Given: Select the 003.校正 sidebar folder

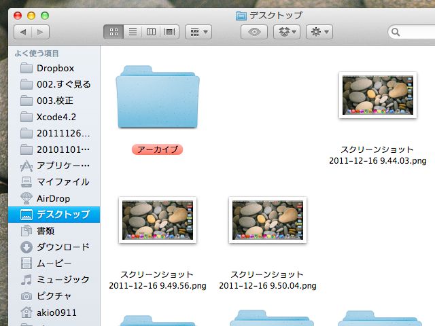Looking at the screenshot, I should (54, 101).
